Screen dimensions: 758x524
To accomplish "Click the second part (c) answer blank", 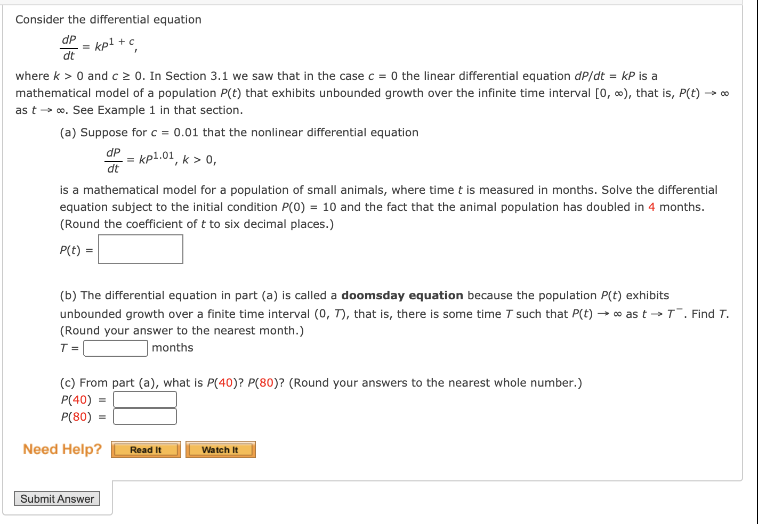I will coord(144,416).
